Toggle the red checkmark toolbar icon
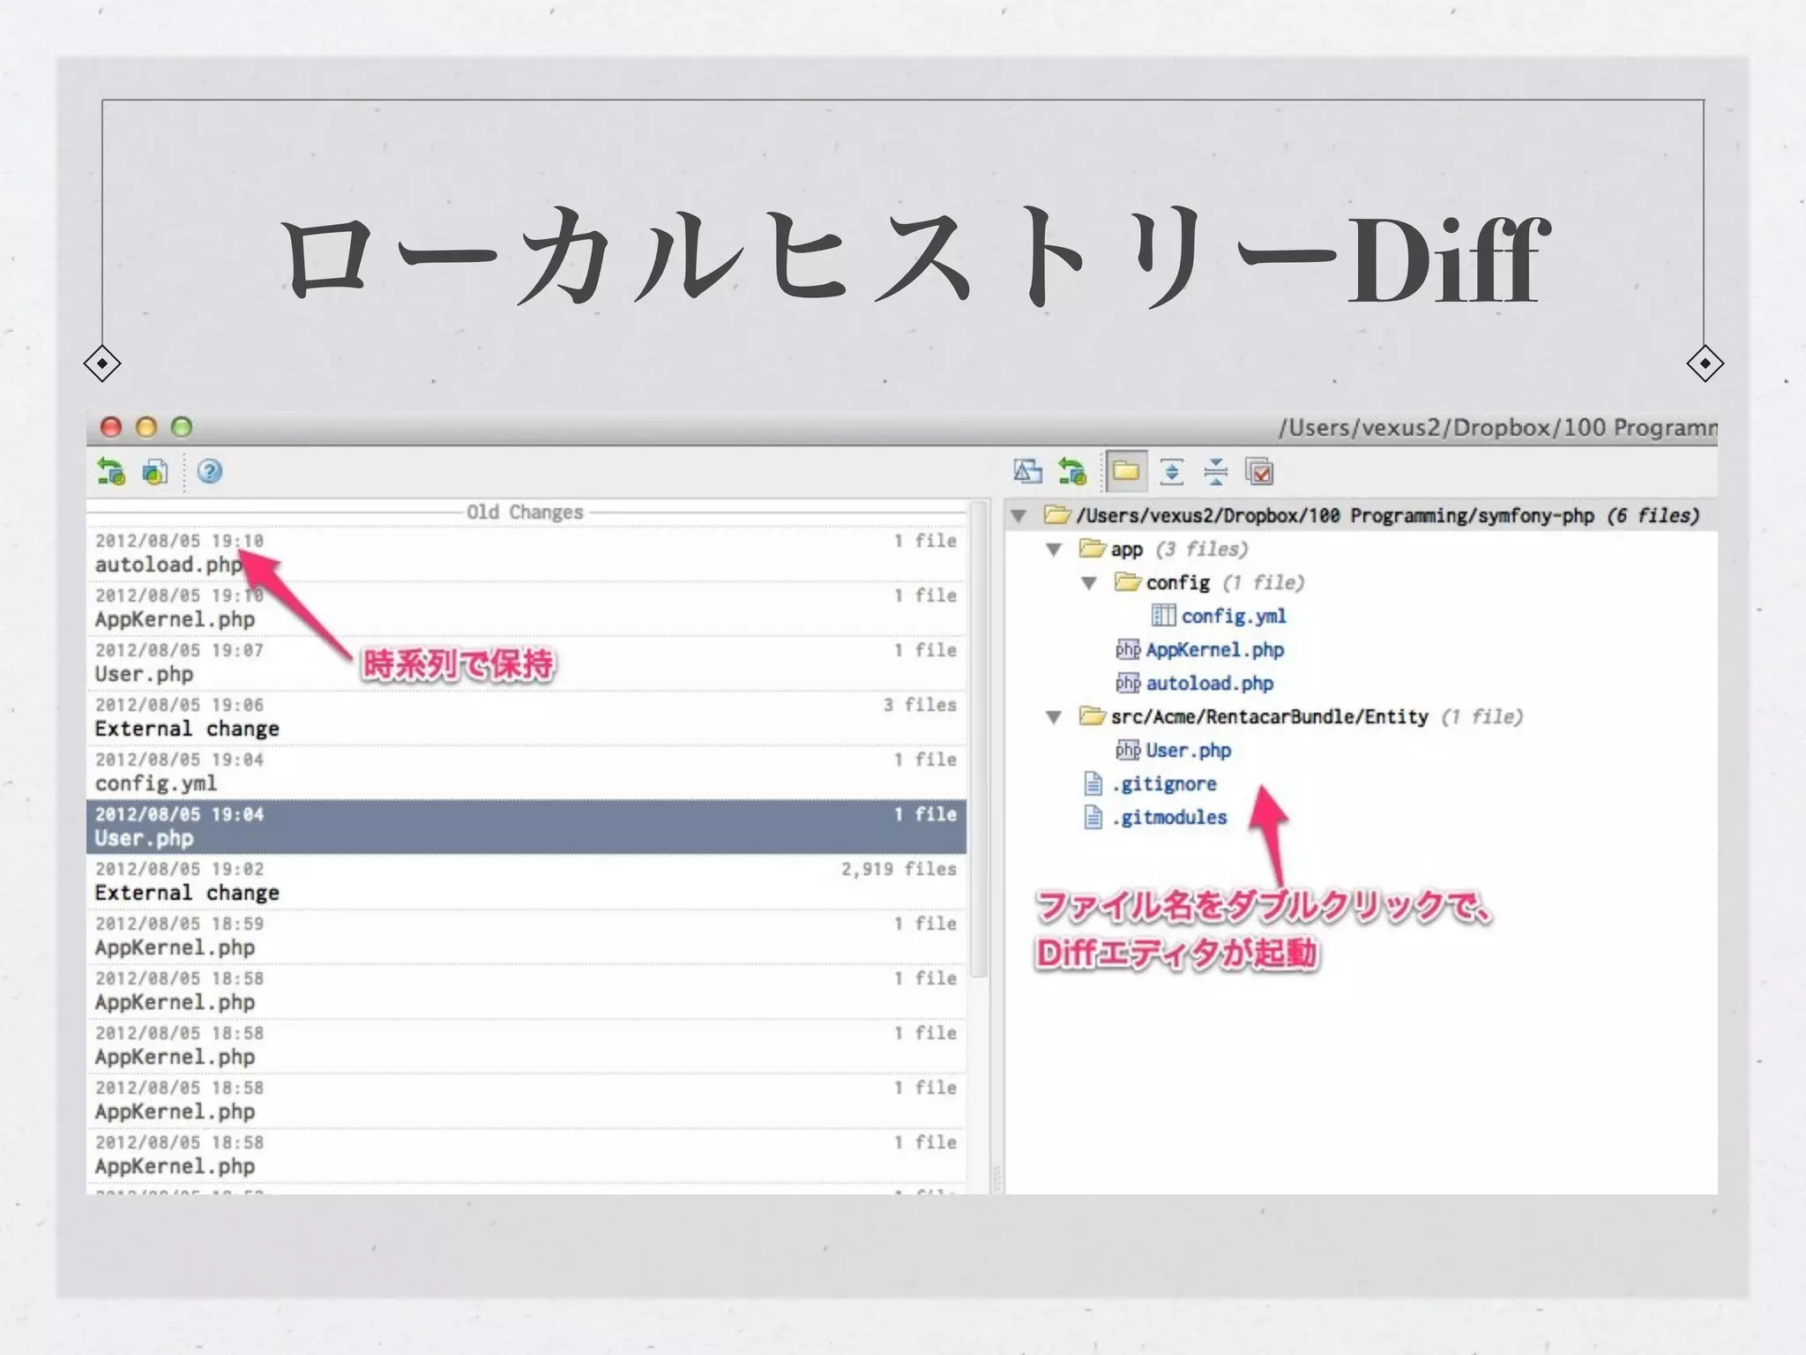 [1260, 472]
